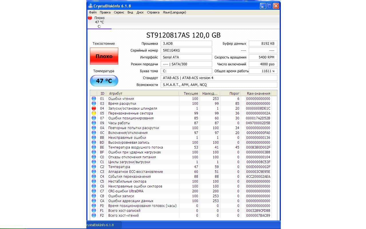
Task: Select the Справка menu item
Action: 153,12
